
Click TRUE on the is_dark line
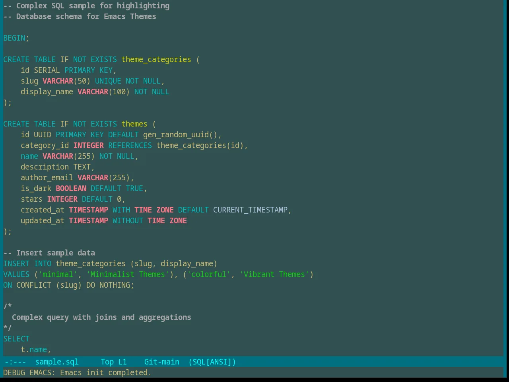pyautogui.click(x=134, y=188)
